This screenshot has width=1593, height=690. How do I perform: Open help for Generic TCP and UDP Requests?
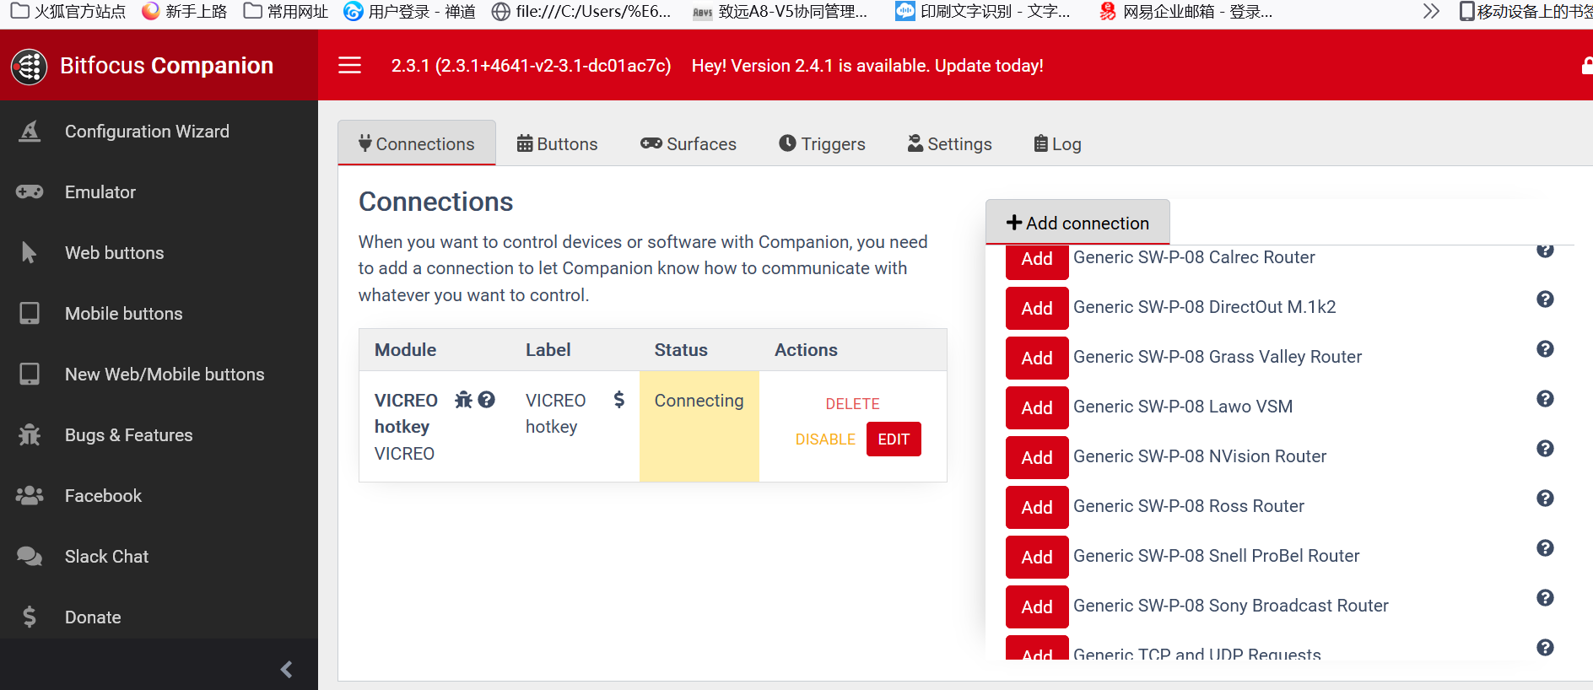click(x=1545, y=648)
